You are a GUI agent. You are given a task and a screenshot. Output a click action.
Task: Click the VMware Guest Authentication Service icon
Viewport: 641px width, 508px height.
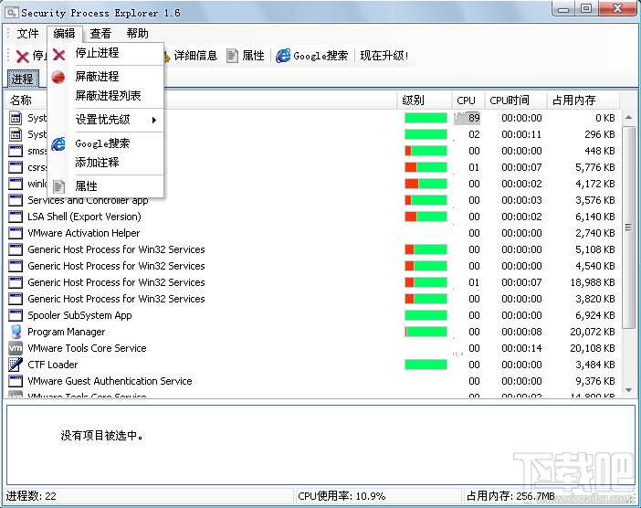click(x=16, y=381)
